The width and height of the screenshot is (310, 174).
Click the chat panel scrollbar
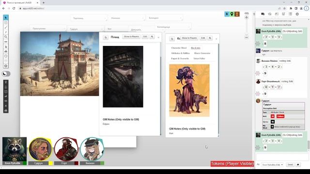309,145
